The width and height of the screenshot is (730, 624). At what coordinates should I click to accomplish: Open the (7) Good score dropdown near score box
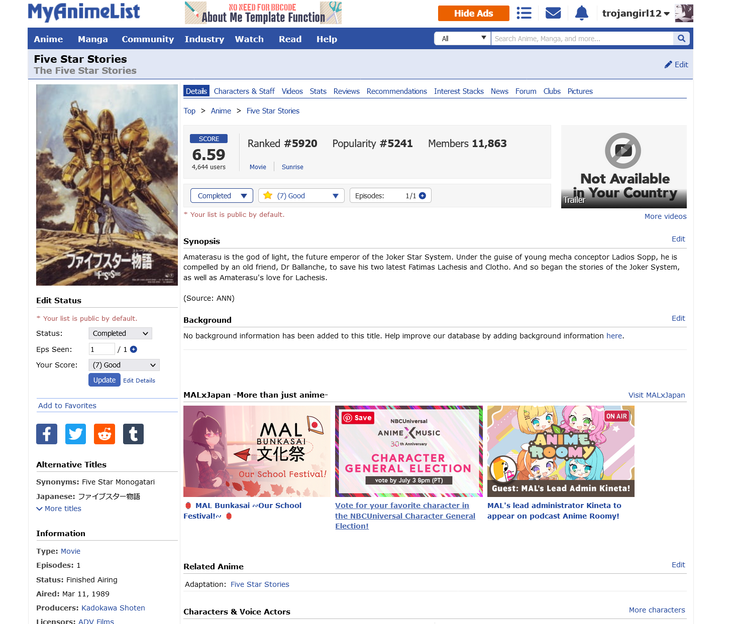click(301, 196)
